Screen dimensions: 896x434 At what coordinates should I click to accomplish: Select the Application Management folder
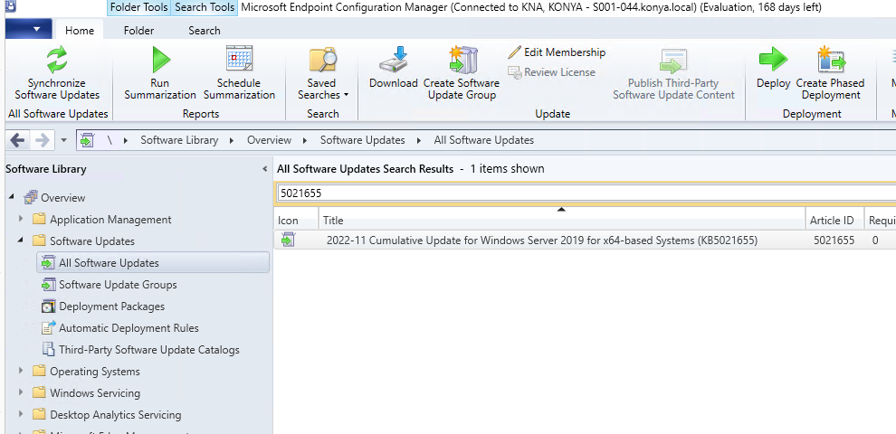110,220
